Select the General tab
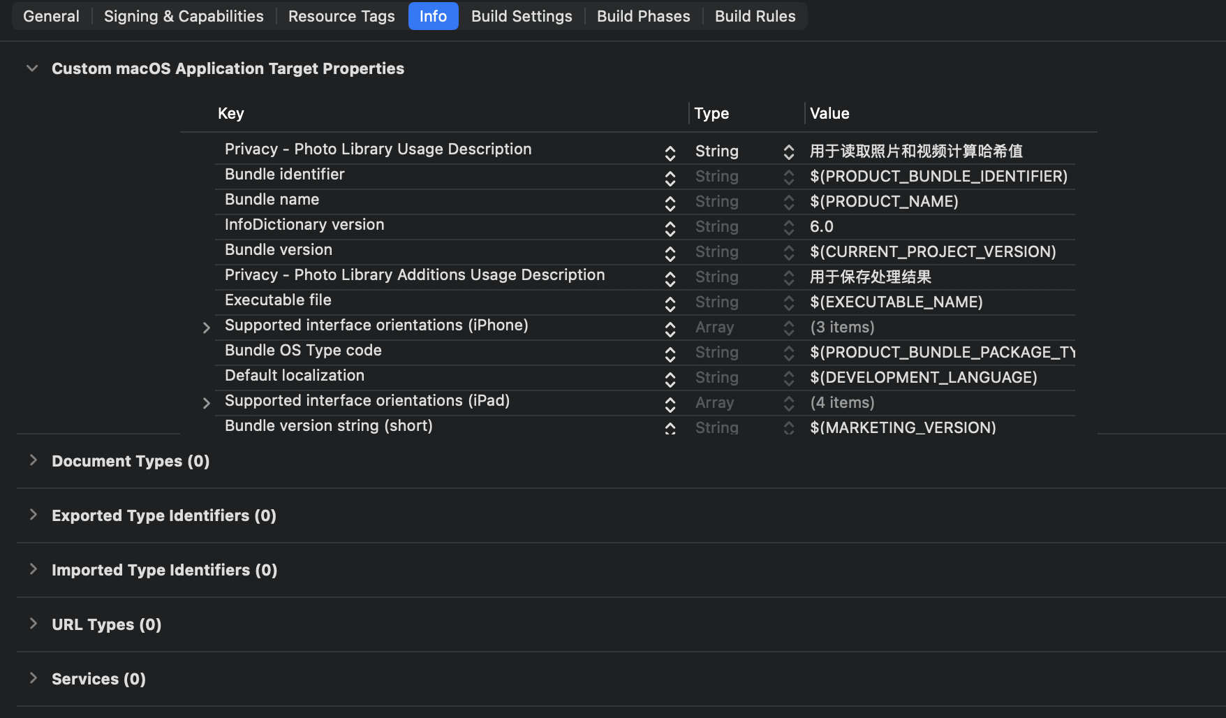Image resolution: width=1226 pixels, height=718 pixels. (x=51, y=16)
